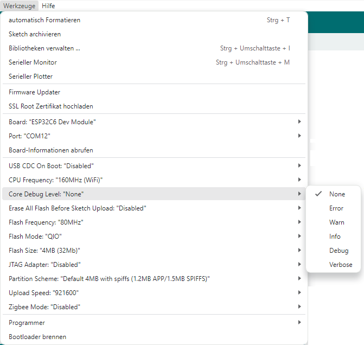Click the Werkzeuge menu bar item
This screenshot has width=364, height=345.
coord(19,6)
